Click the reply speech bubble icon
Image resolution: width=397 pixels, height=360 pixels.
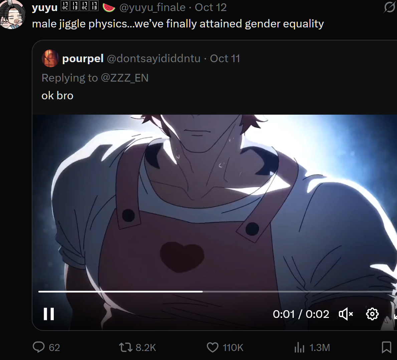(x=38, y=347)
